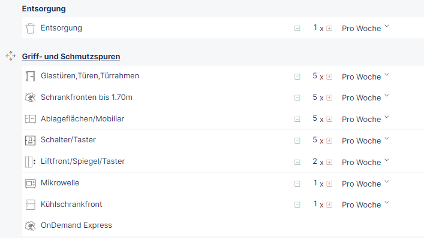Screen dimensions: 424x238
Task: Click the cabinet icon for Ablageflächen/Mobiliar
Action: tap(30, 119)
